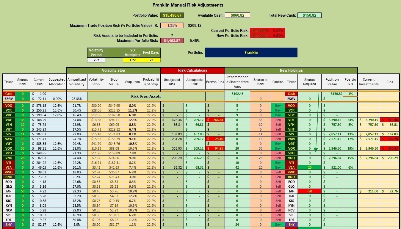Click the Stop Value column header
This screenshot has width=401, height=229.
pyautogui.click(x=114, y=82)
